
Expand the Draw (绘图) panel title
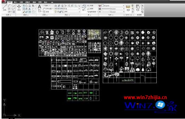coord(8,15)
